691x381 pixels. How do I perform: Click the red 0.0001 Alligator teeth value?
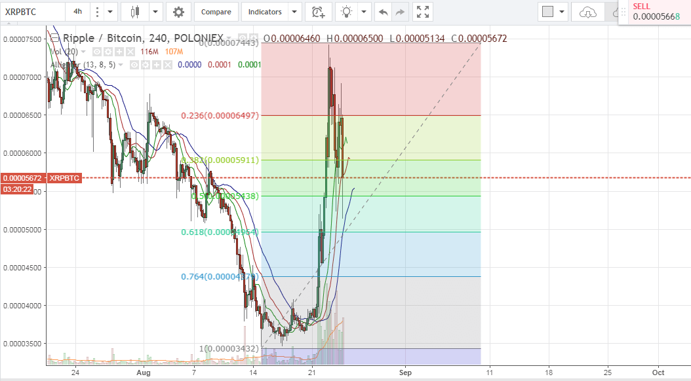(220, 65)
